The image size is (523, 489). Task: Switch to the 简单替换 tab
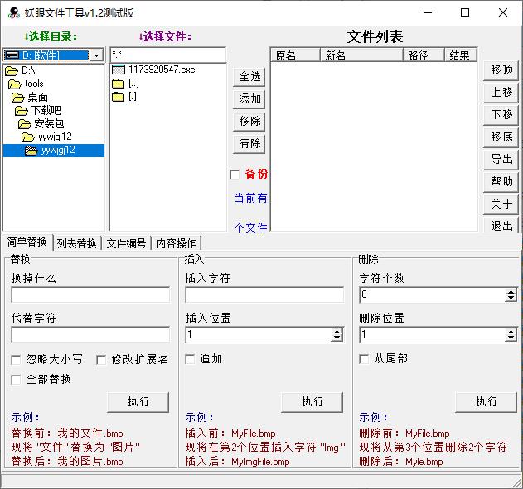tap(27, 242)
